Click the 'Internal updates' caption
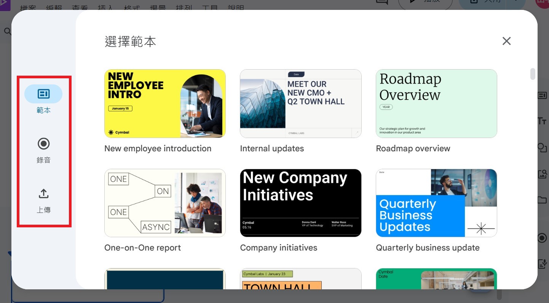 (x=272, y=149)
